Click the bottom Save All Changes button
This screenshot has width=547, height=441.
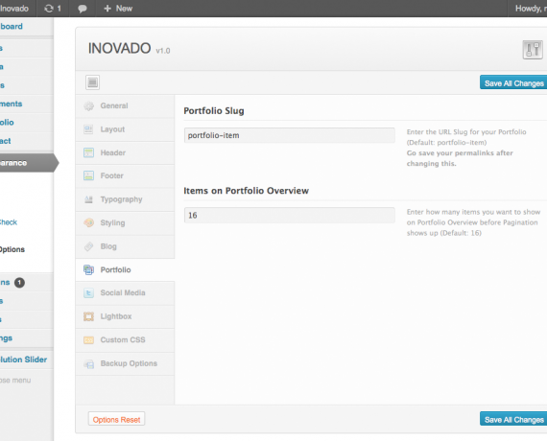pyautogui.click(x=513, y=419)
